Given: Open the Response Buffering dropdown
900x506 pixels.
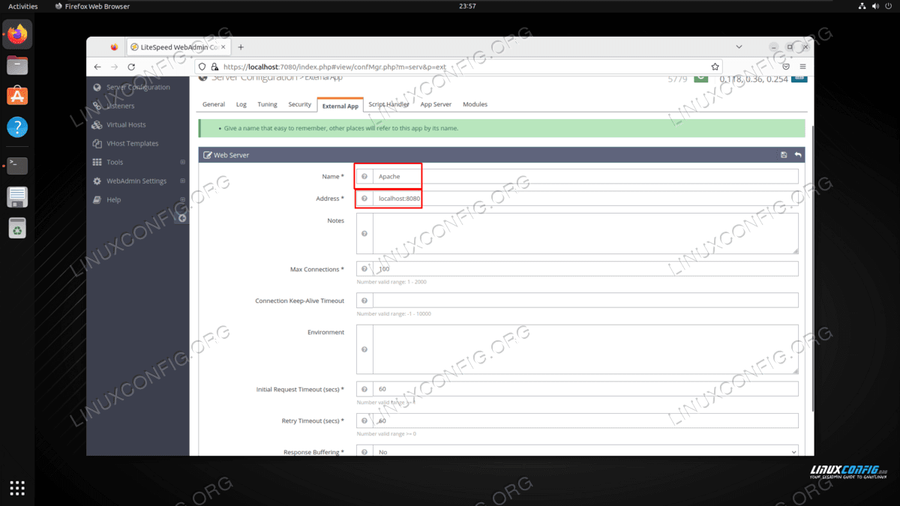Looking at the screenshot, I should tap(586, 452).
